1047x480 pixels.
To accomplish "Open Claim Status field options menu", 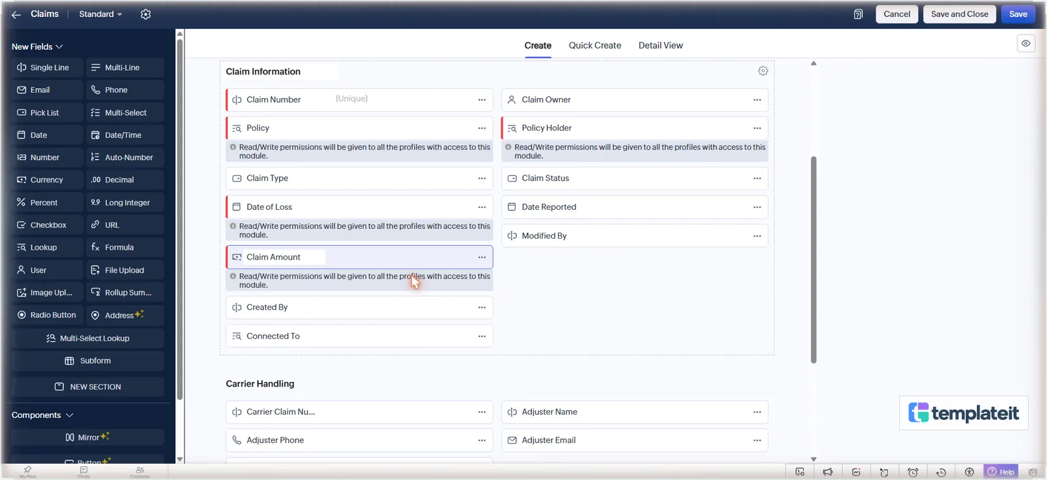I will tap(757, 179).
